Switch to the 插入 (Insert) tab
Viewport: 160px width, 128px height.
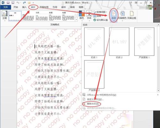click(24, 7)
